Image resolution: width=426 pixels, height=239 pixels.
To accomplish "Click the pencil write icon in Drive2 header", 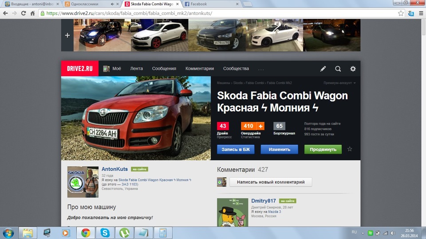I will tap(323, 69).
